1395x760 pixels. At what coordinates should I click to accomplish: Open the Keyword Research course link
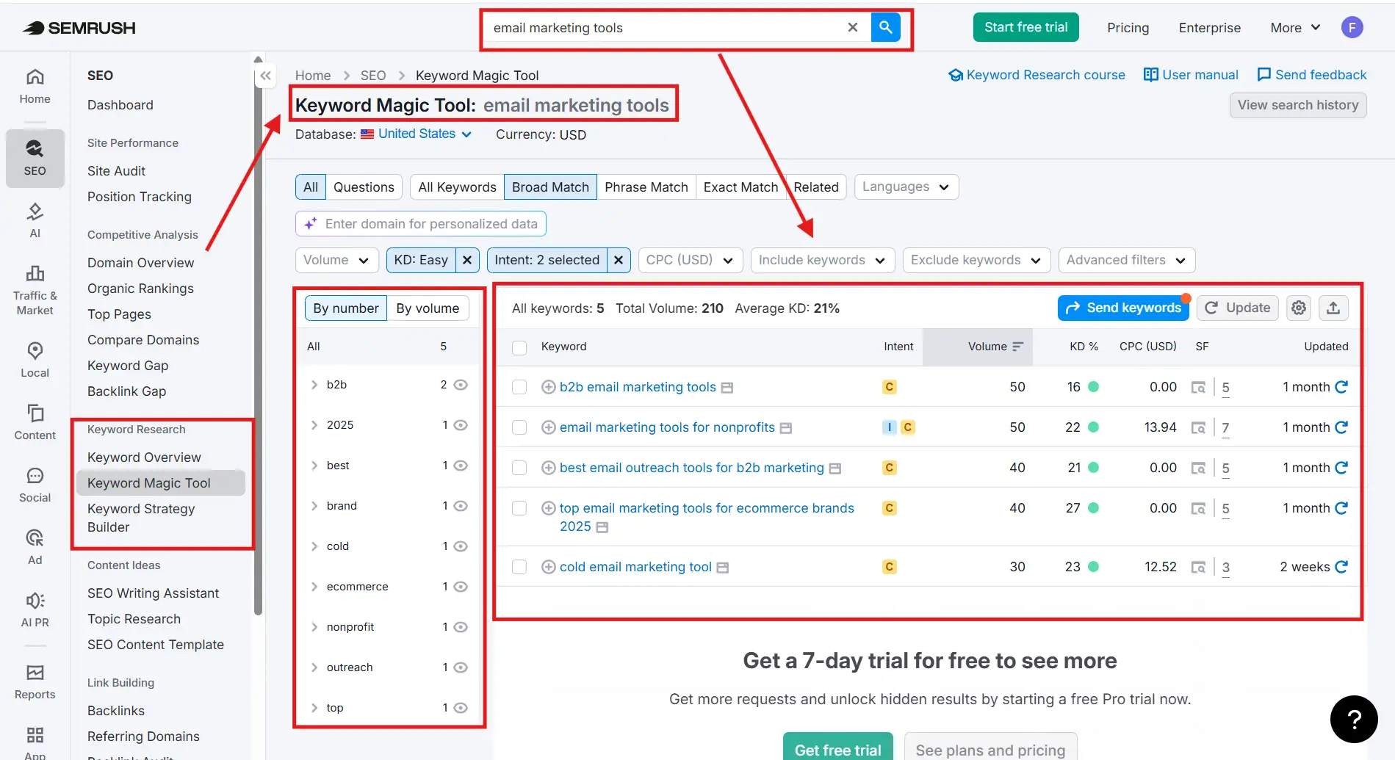click(1037, 75)
